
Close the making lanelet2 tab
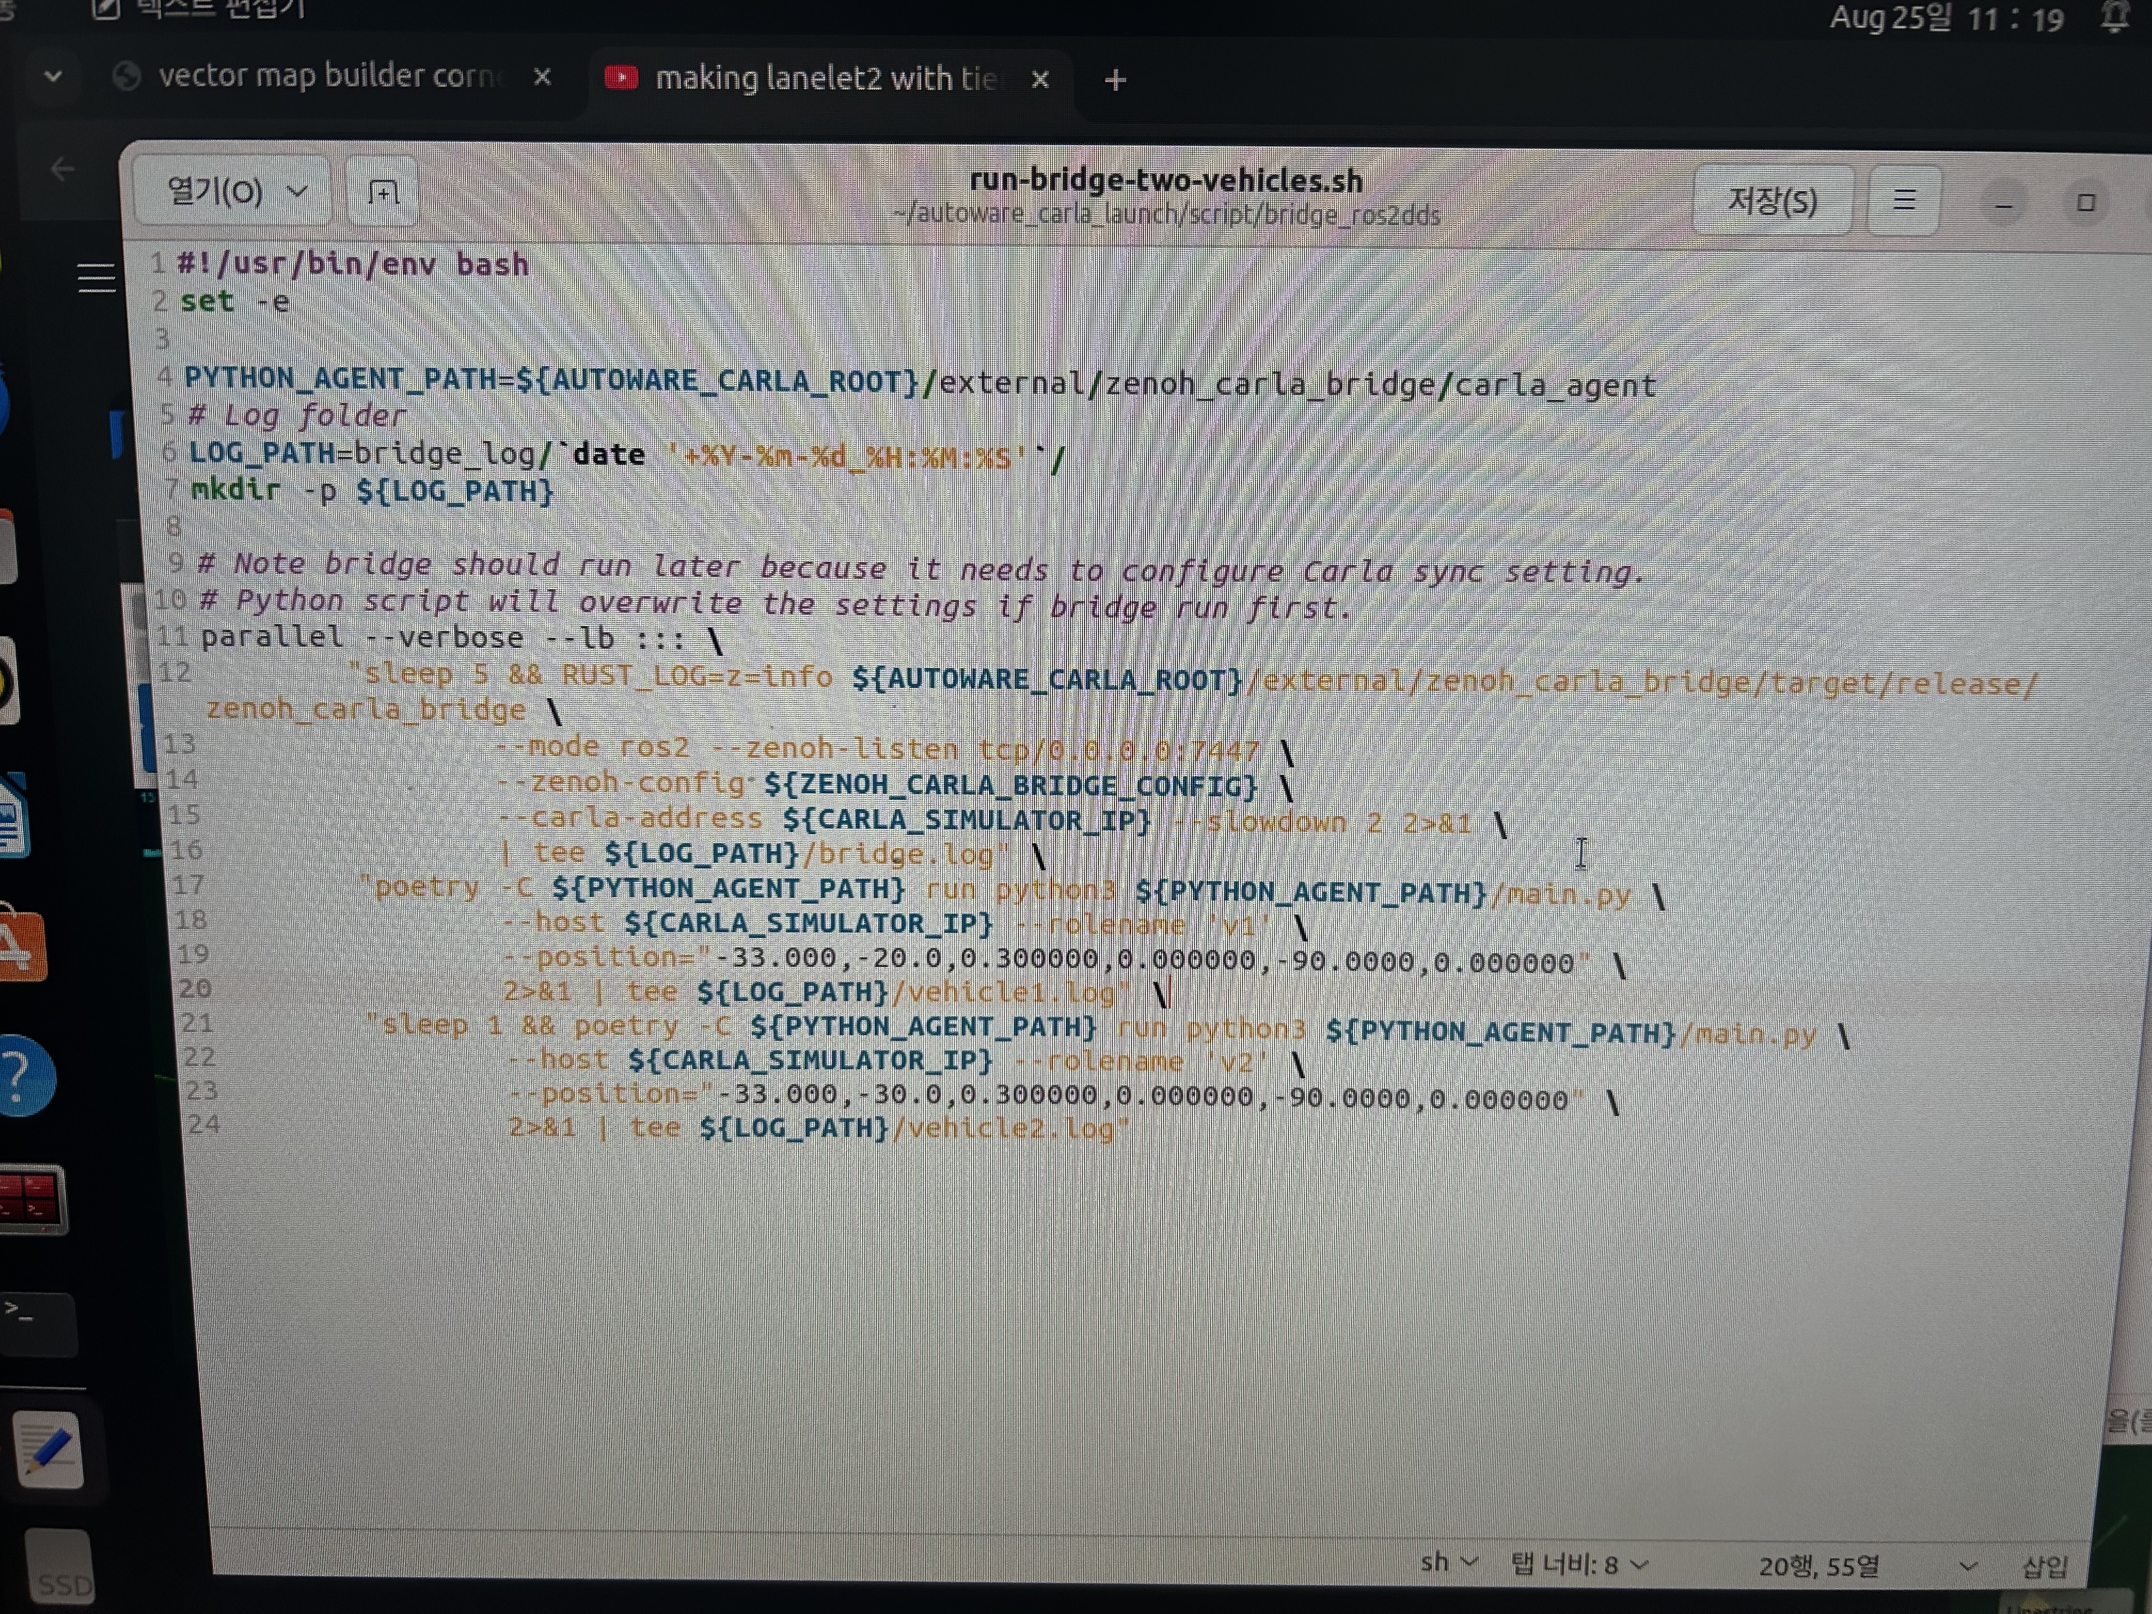pyautogui.click(x=1040, y=79)
